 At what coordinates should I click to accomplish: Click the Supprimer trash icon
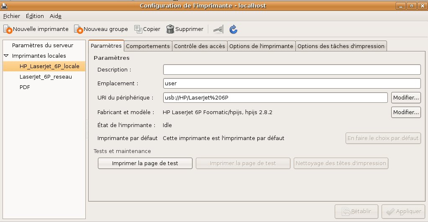point(170,29)
